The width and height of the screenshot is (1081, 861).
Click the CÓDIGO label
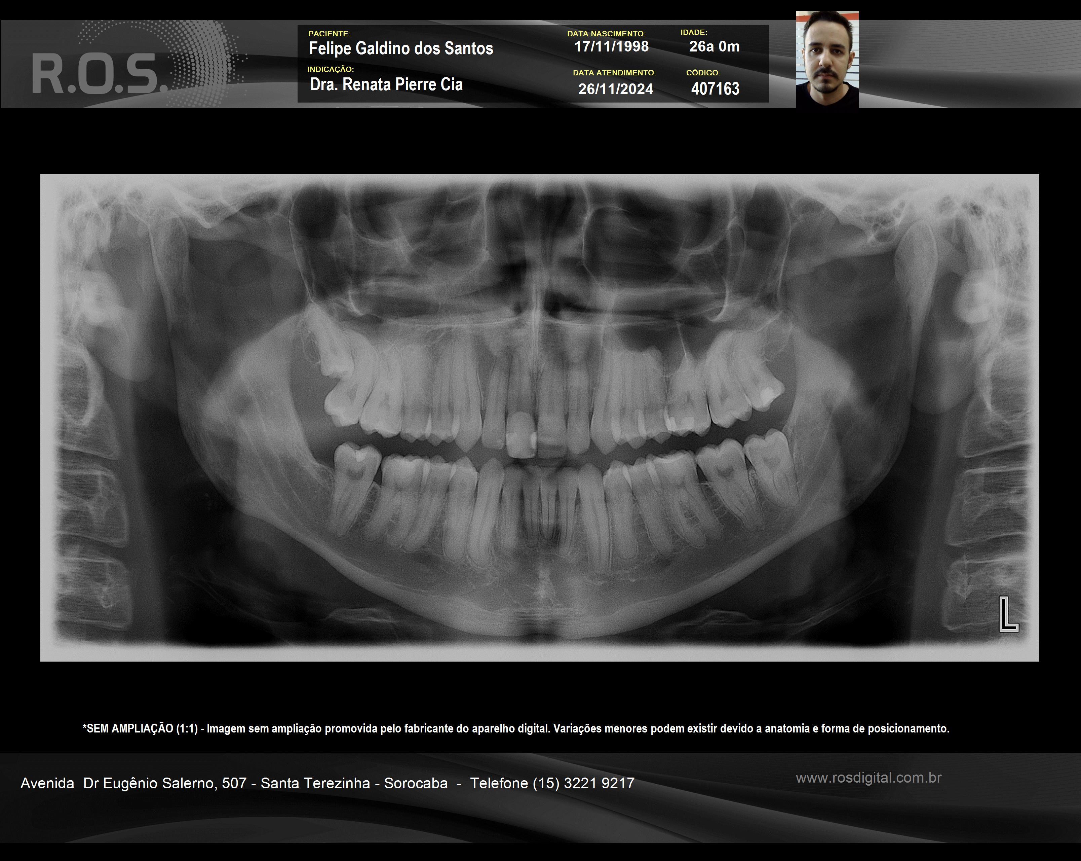tap(703, 73)
